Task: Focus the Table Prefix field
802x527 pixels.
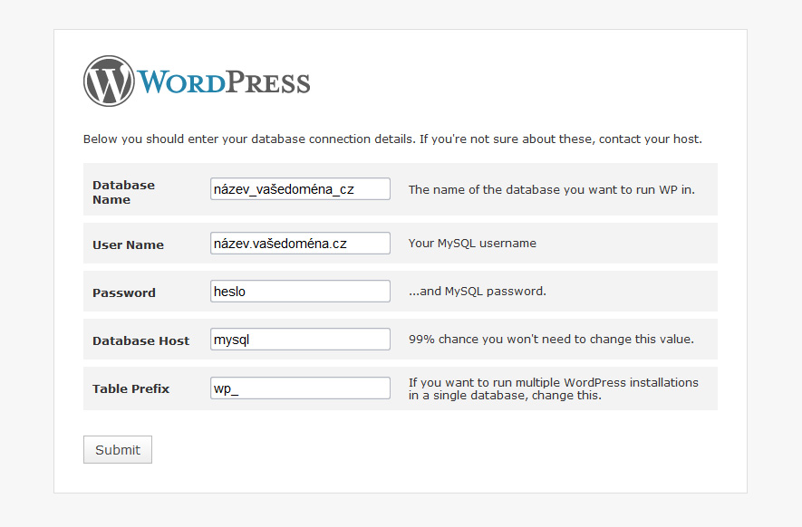Action: click(300, 388)
